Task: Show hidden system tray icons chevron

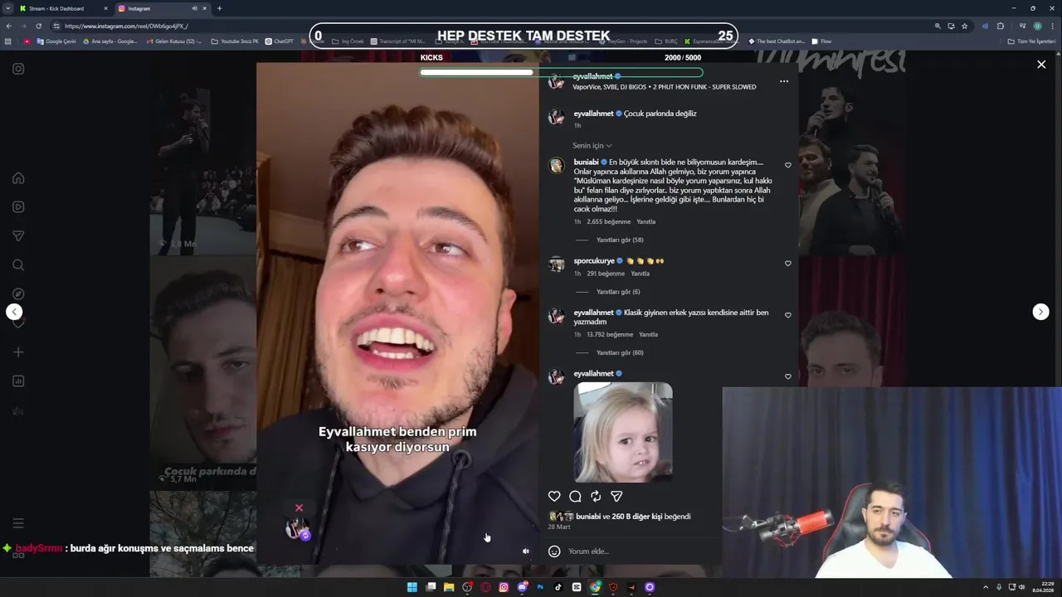Action: tap(986, 587)
